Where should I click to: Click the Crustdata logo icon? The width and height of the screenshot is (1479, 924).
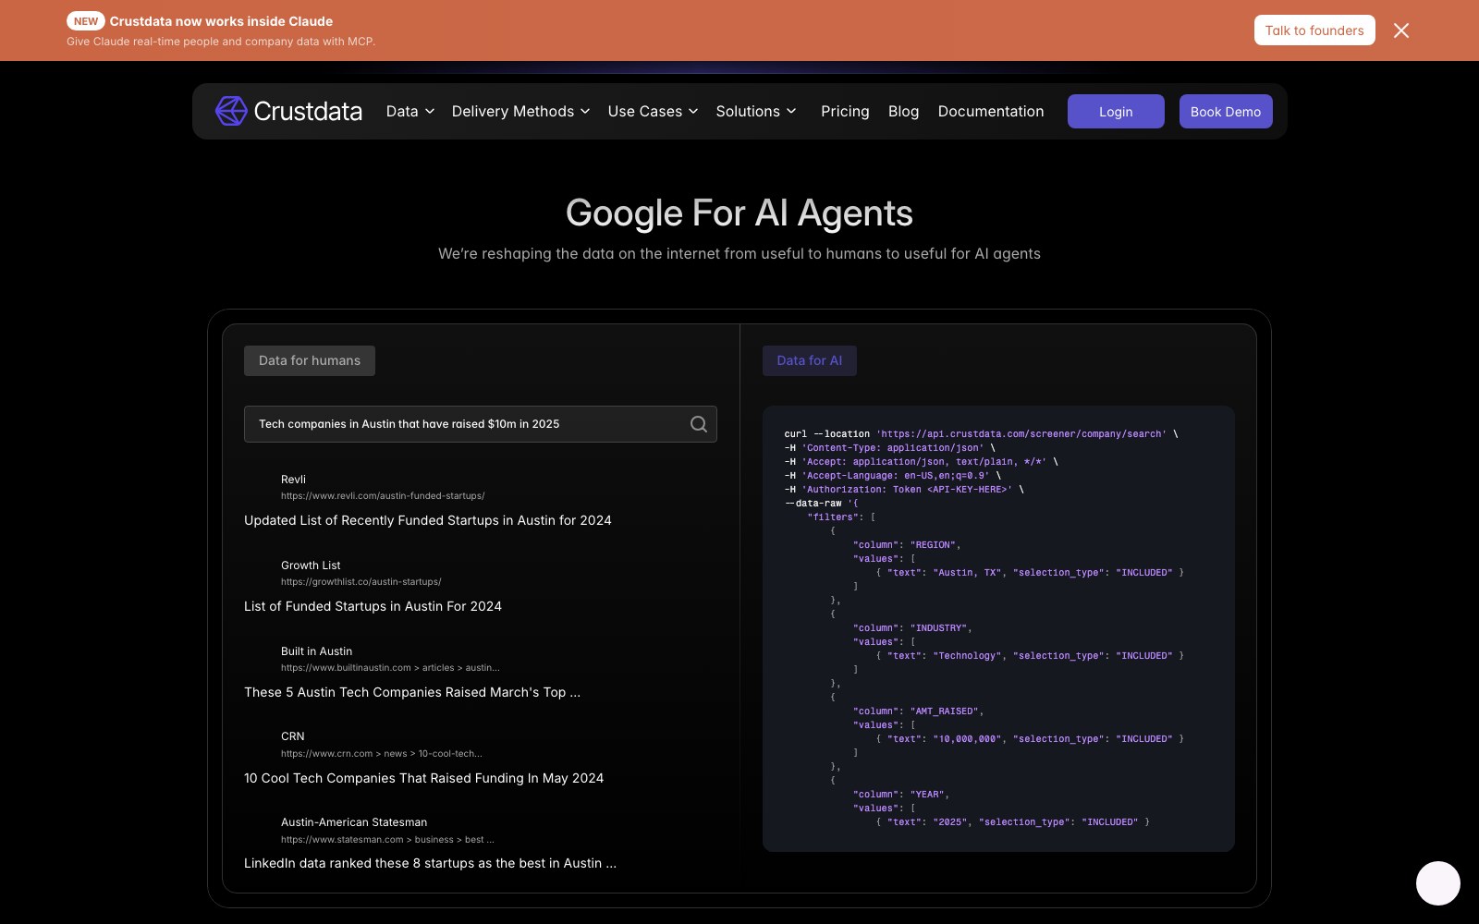pyautogui.click(x=231, y=111)
